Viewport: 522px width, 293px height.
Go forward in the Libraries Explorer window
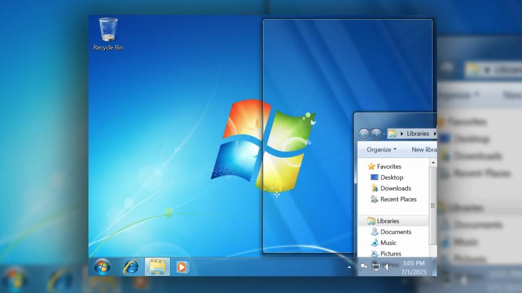(x=376, y=134)
